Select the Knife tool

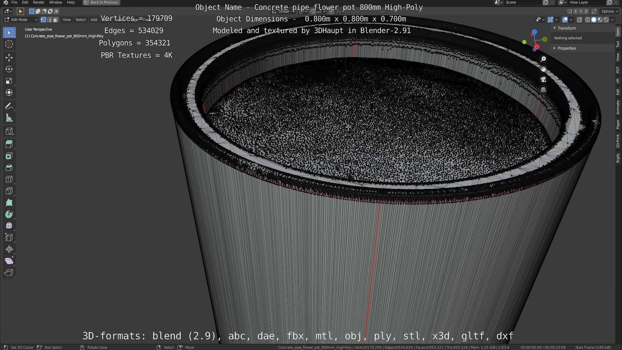(9, 191)
